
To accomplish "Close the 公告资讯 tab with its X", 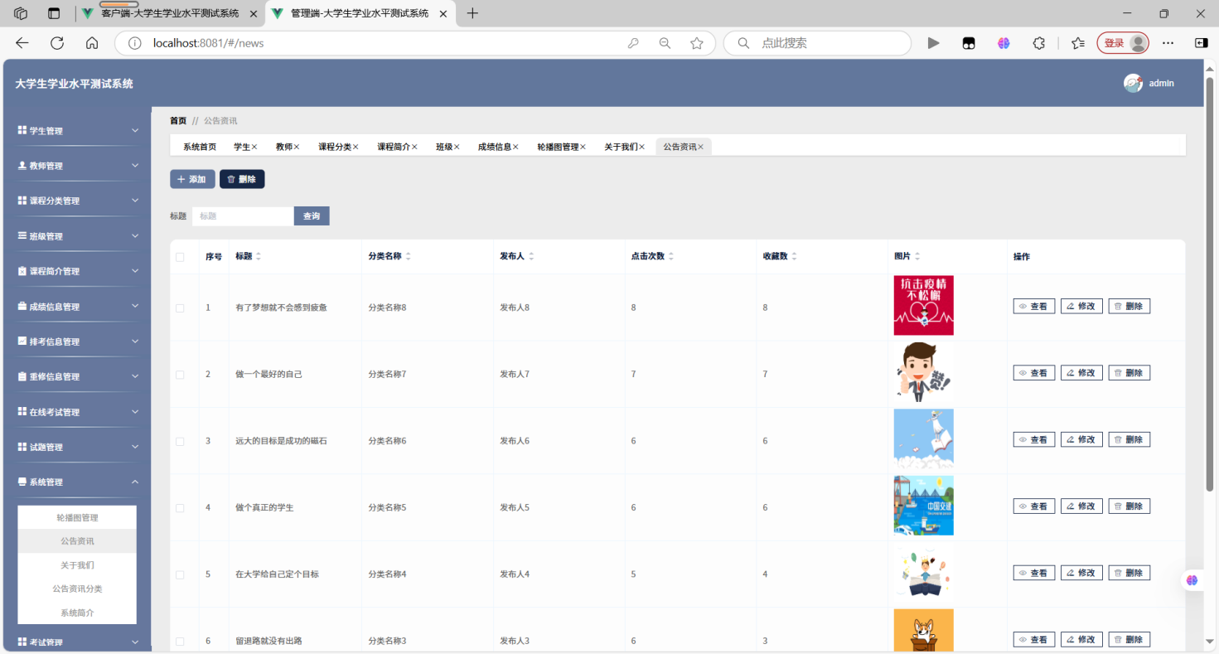I will tap(700, 147).
